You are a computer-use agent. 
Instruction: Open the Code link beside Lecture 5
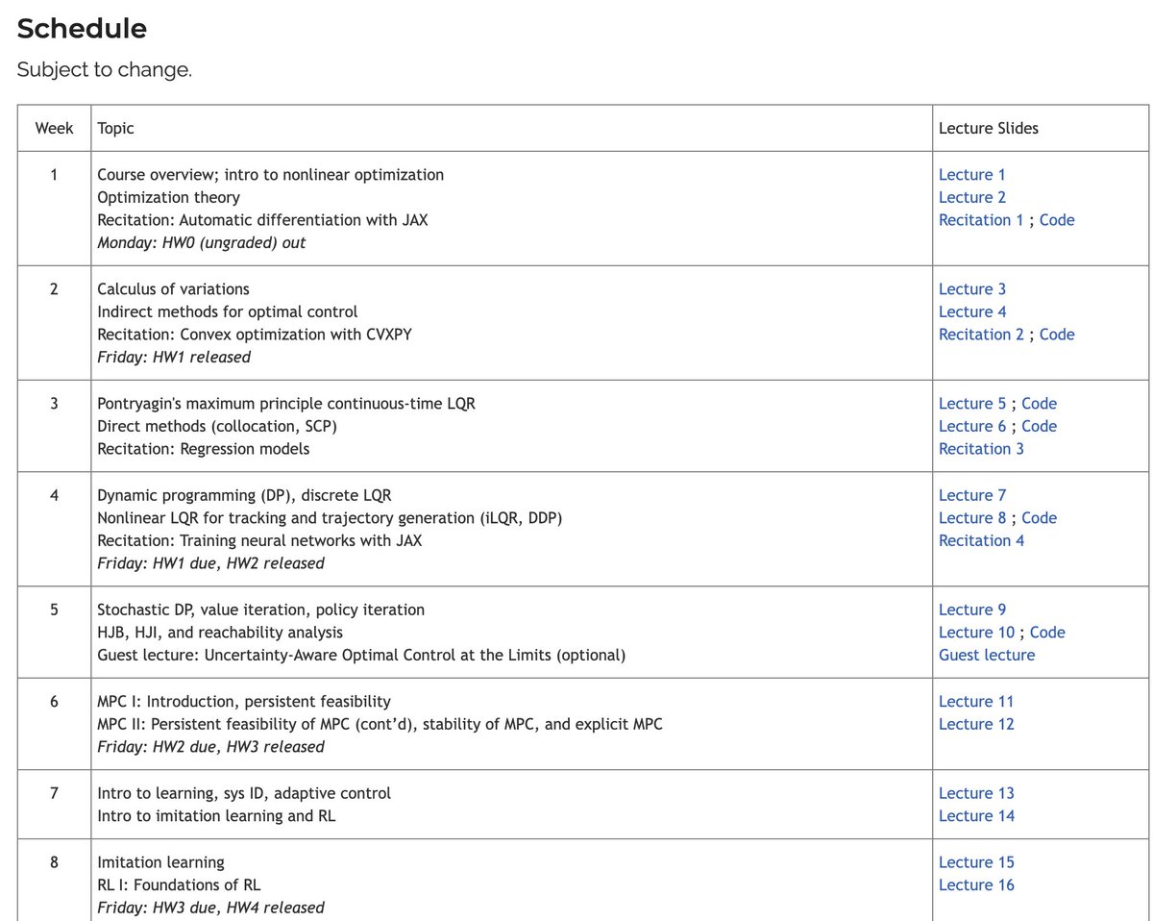click(1039, 404)
